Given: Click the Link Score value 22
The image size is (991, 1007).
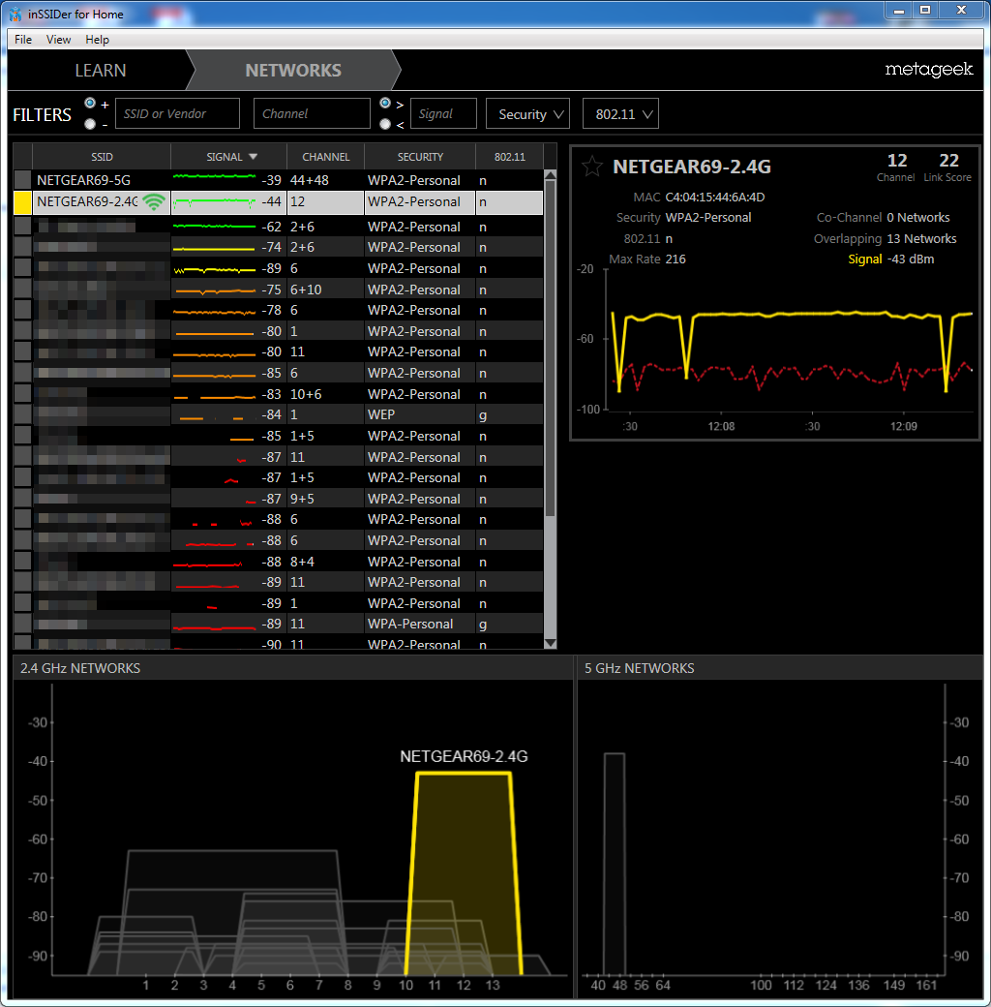Looking at the screenshot, I should (948, 161).
